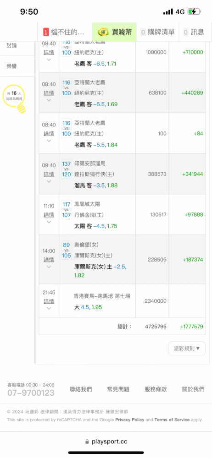212x458 pixels.
Task: Select 榮譽 in the sidebar
Action: [x=12, y=66]
